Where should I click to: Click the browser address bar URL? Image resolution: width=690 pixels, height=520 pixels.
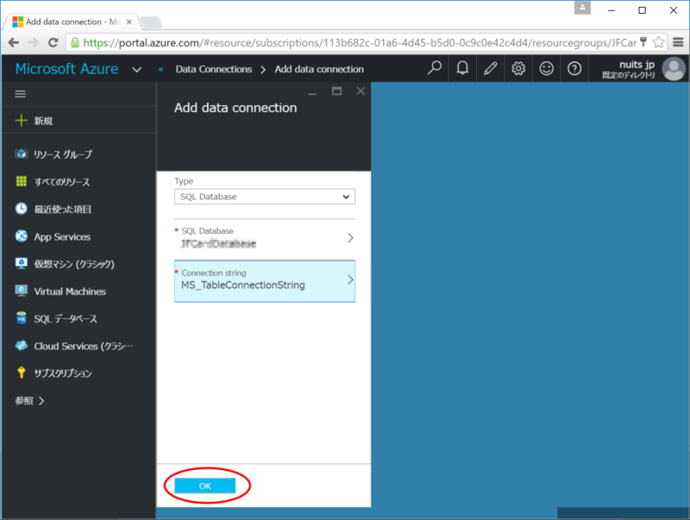[x=360, y=42]
